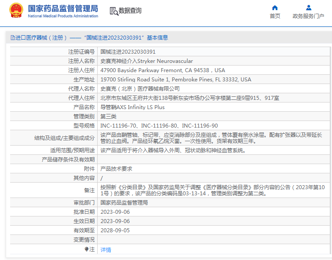
Task: Select the structure description starting 该产品由鞘管轴
Action: tap(211, 138)
